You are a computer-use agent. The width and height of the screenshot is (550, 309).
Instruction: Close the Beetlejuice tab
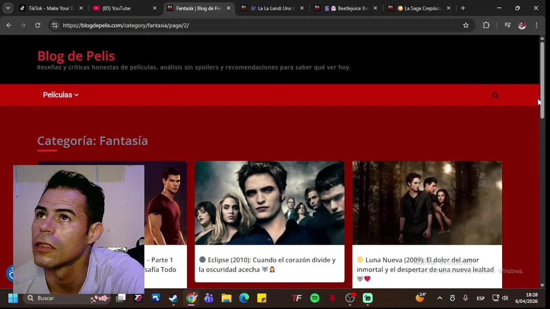tap(375, 8)
